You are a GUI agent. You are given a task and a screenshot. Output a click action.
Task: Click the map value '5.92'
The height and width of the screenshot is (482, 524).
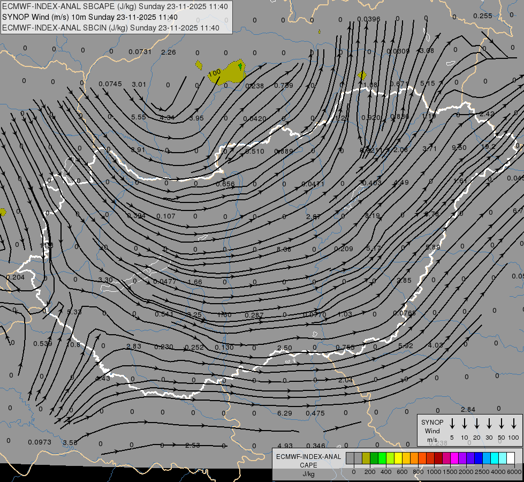coord(406,345)
